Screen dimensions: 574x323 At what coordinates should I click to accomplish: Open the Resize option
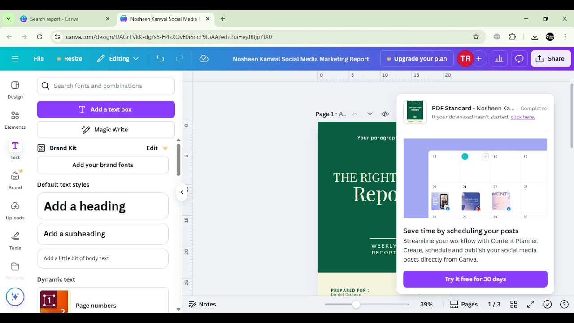69,59
